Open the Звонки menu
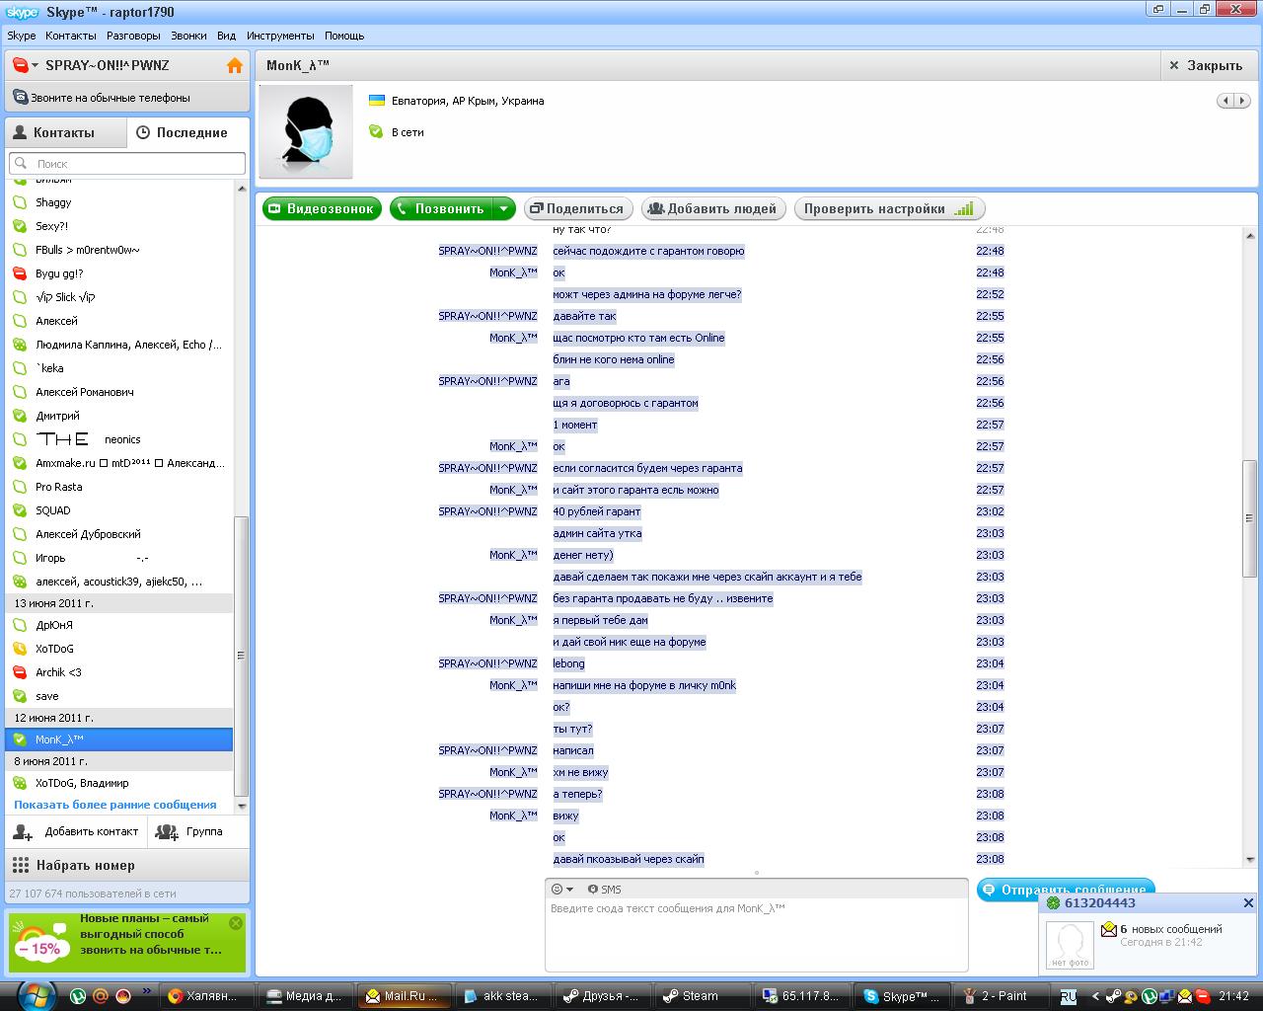 tap(188, 36)
